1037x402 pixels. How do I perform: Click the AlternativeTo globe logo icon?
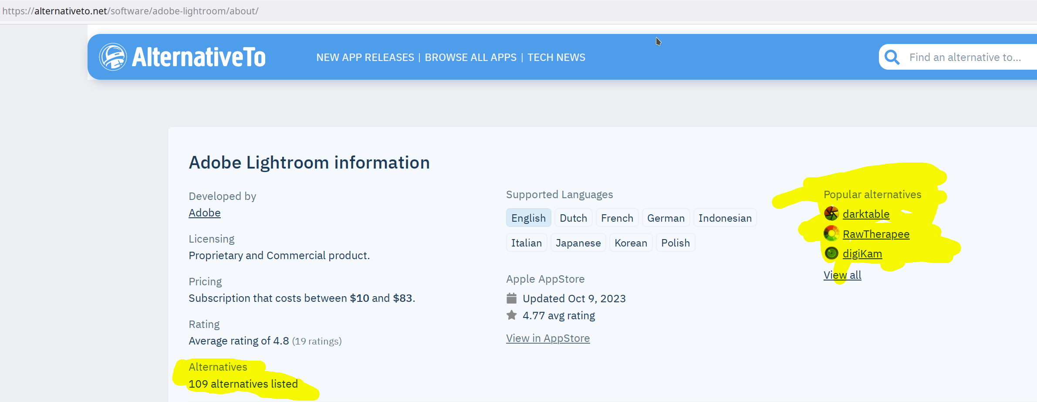tap(113, 57)
